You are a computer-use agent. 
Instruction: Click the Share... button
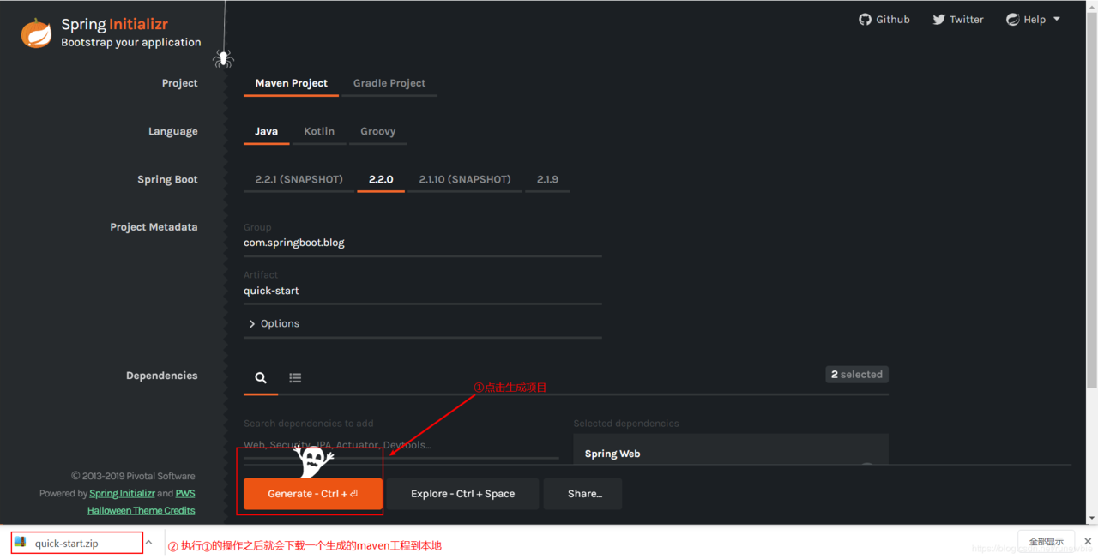click(x=584, y=494)
